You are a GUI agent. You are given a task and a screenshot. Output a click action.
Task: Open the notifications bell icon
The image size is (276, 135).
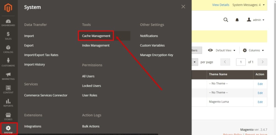coord(237,20)
